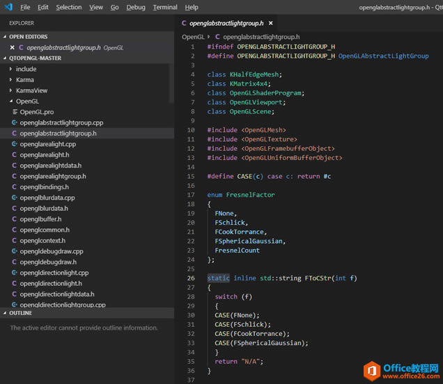443x384 pixels.
Task: Click the openglabstractlightgroup.h breadcrumb segment
Action: pos(261,37)
